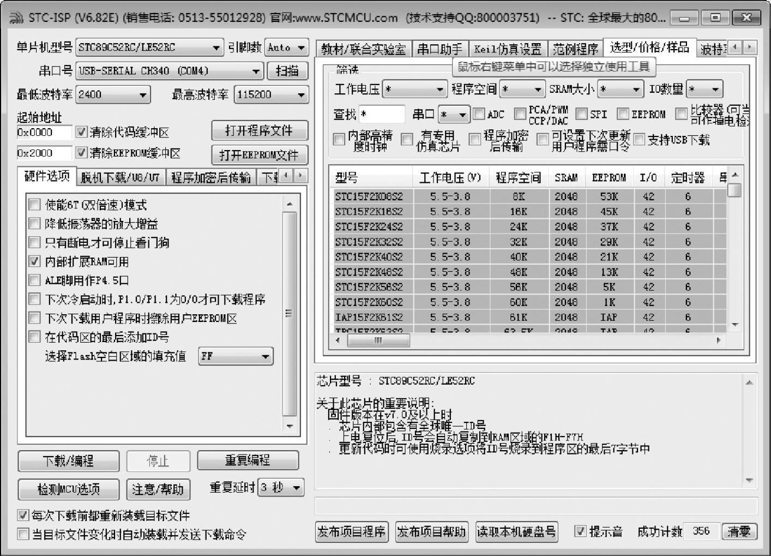Image resolution: width=771 pixels, height=556 pixels.
Task: Toggle the 清除代码缓冲区 checkbox
Action: 81,132
